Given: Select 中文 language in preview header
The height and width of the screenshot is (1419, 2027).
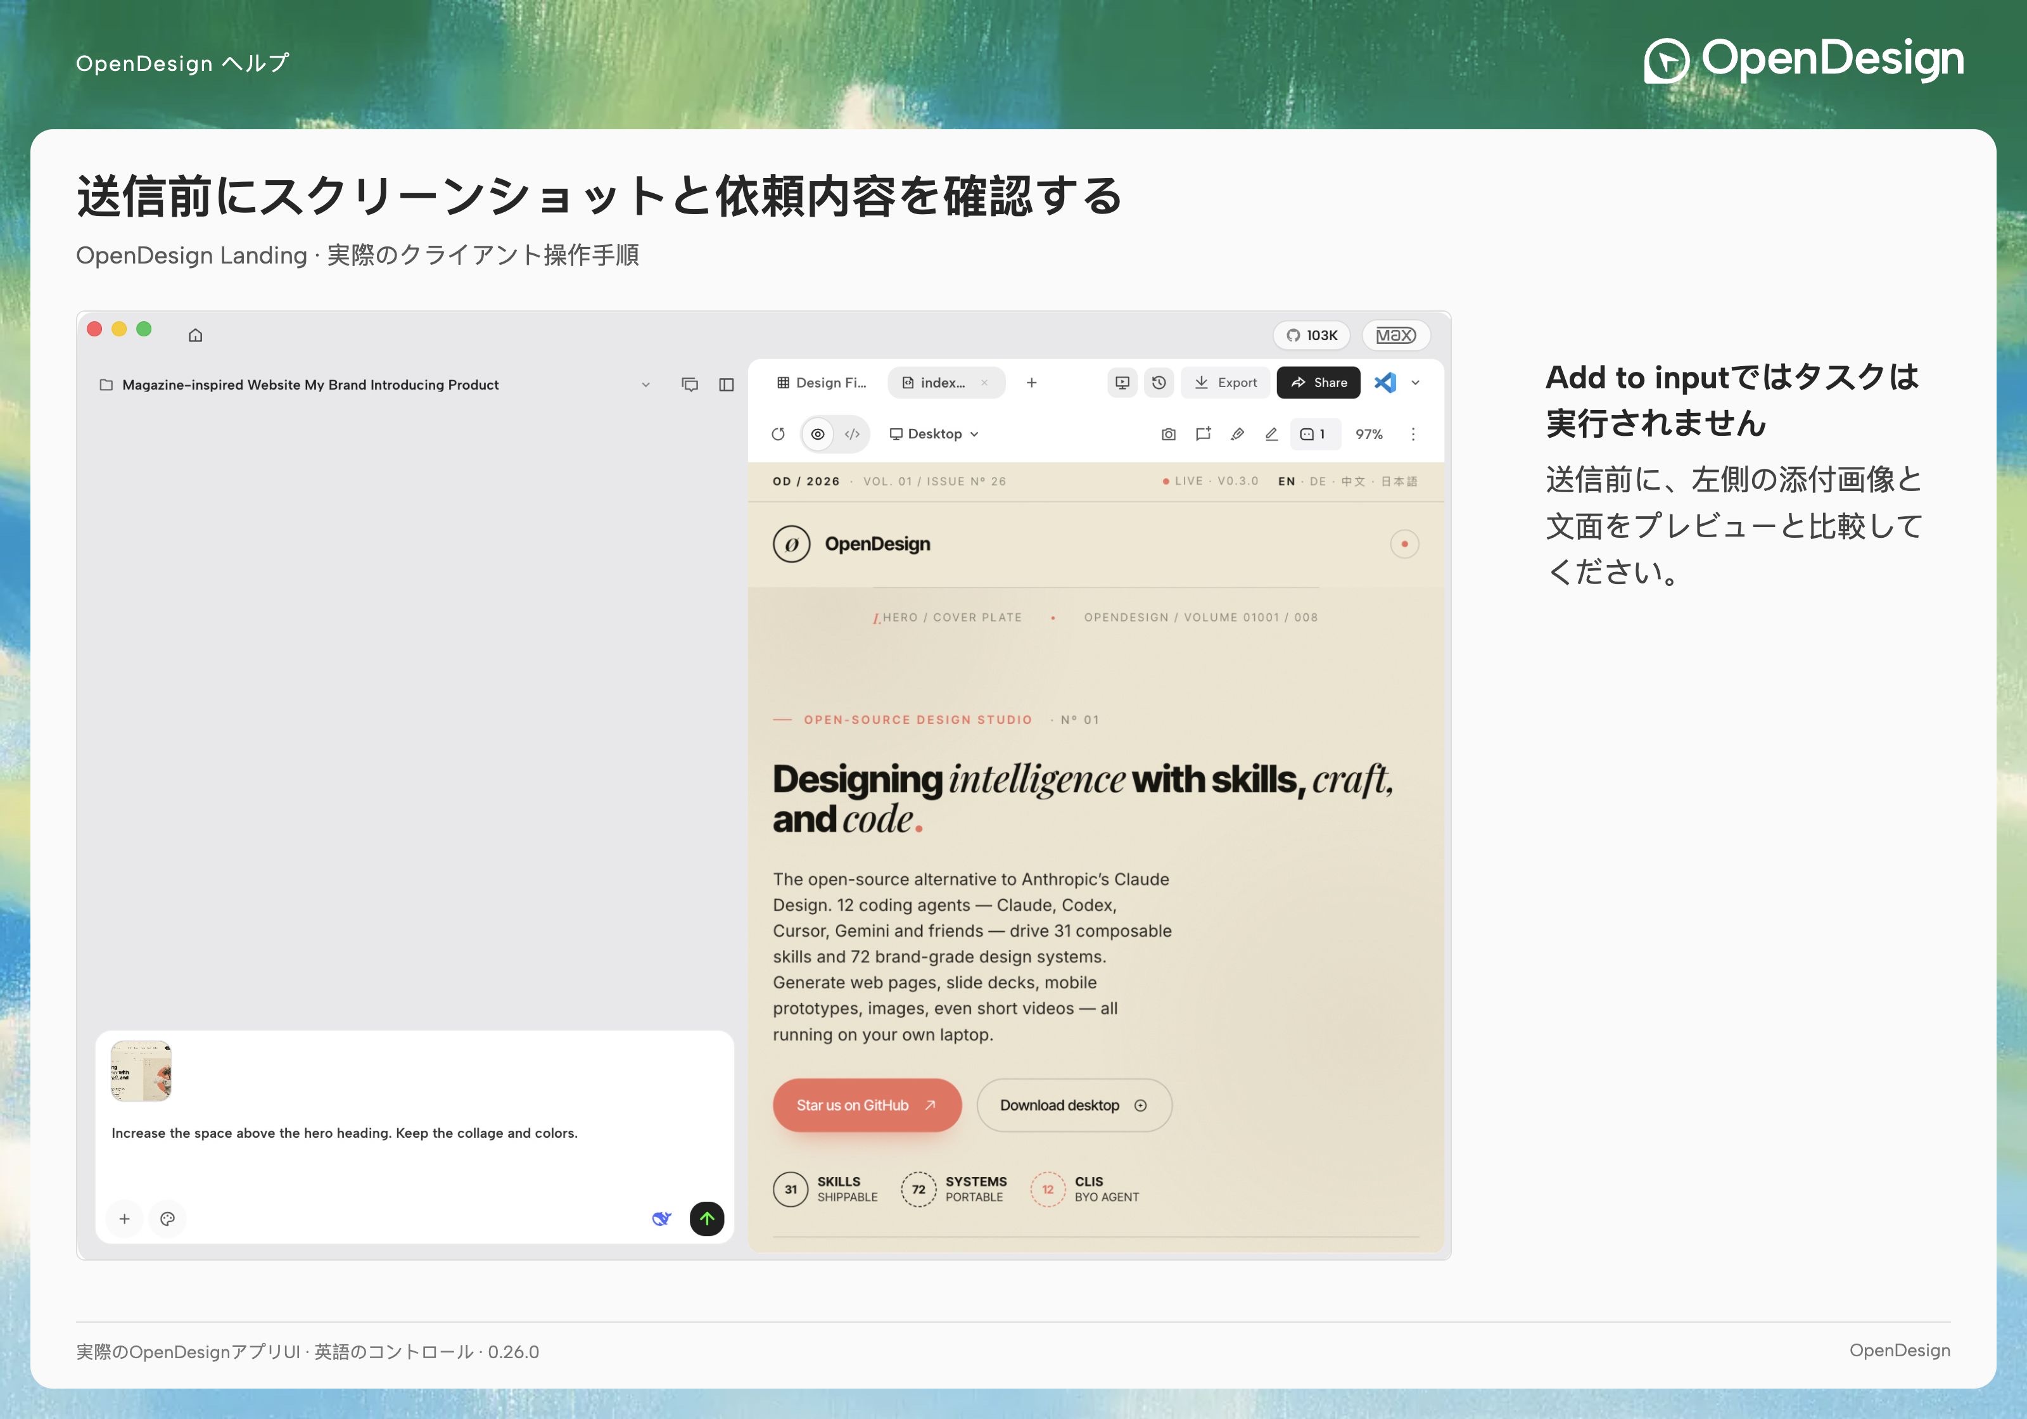Looking at the screenshot, I should [1352, 482].
